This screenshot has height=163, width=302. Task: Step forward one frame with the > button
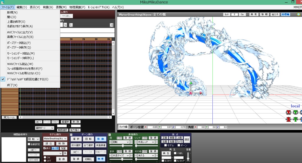click(65, 25)
